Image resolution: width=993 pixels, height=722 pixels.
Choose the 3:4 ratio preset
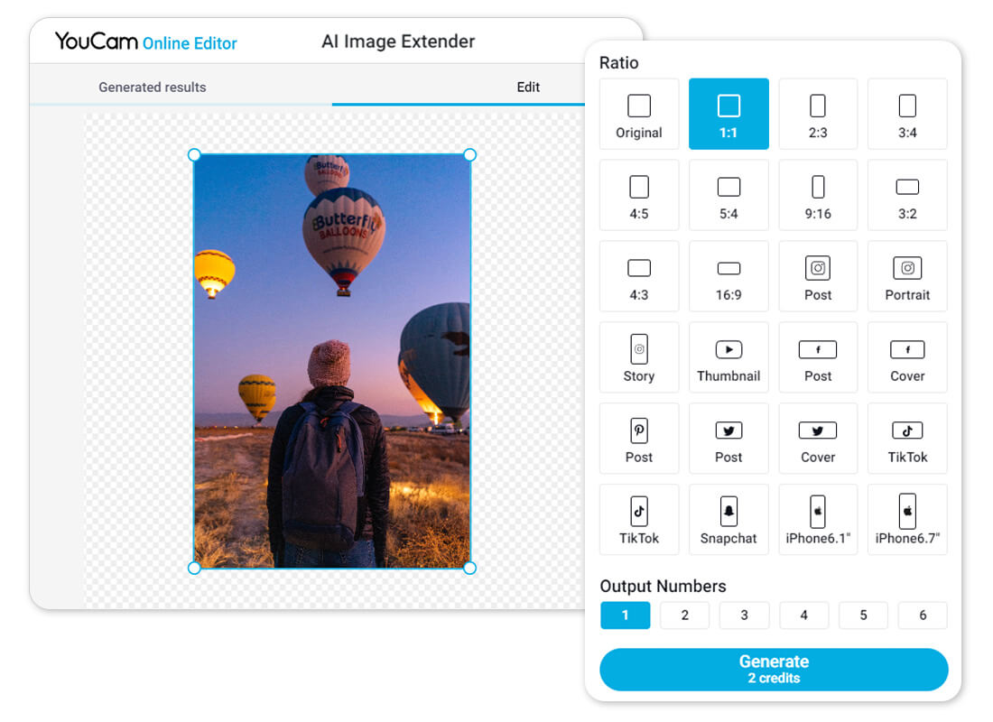[x=907, y=114]
